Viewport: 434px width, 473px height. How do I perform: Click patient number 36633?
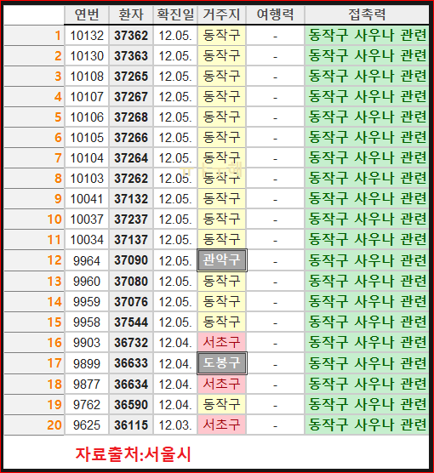(x=131, y=363)
